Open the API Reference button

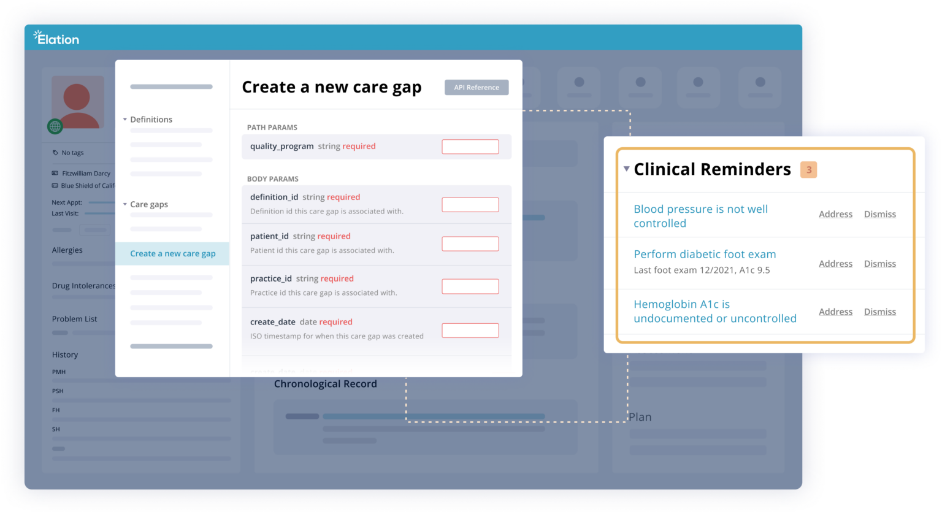click(x=476, y=87)
